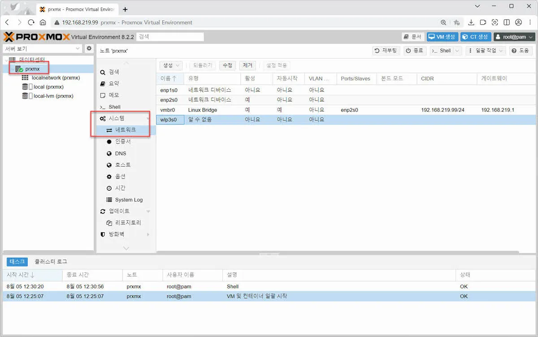Viewport: 538px width, 337px height.
Task: Click the browser address bar
Action: pos(247,22)
